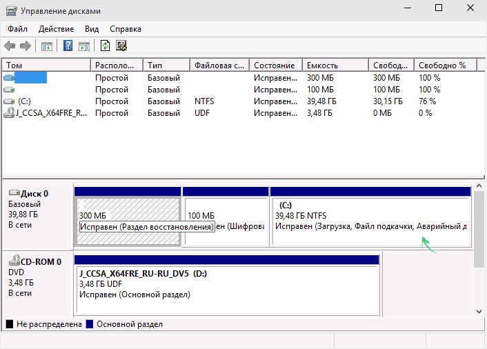Click the Диск 0 drive icon
Screen dimensions: 487x349
click(14, 192)
